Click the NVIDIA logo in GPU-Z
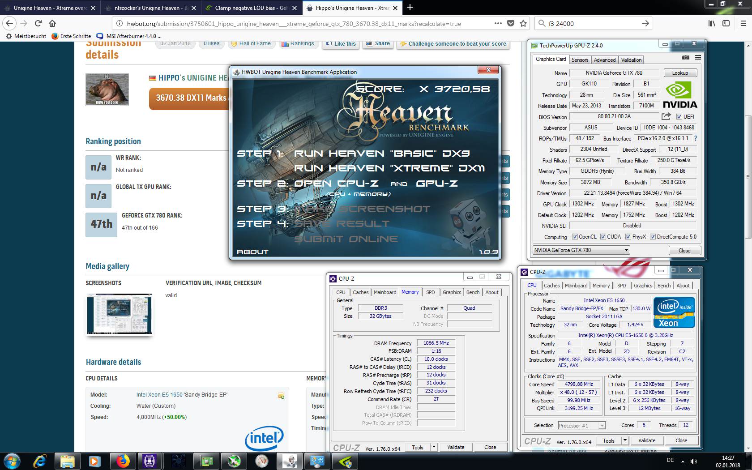 [680, 95]
